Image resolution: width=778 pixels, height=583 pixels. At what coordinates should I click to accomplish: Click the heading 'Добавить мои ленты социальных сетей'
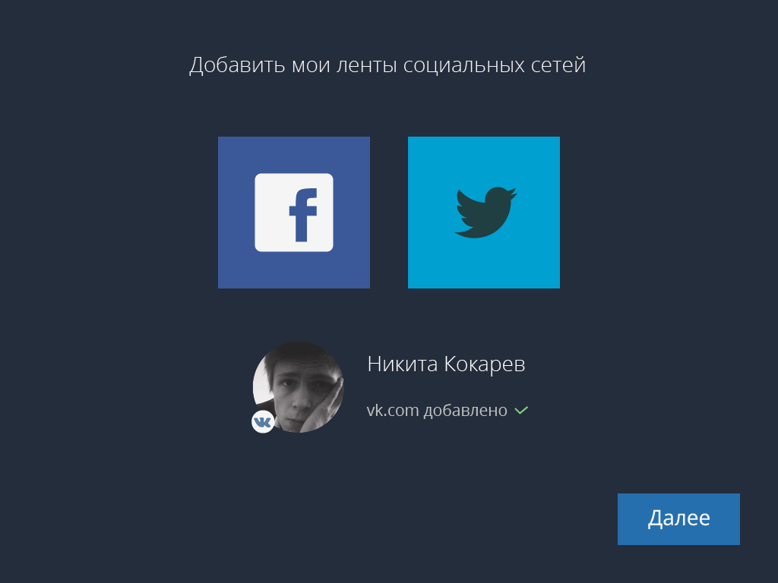(x=387, y=65)
